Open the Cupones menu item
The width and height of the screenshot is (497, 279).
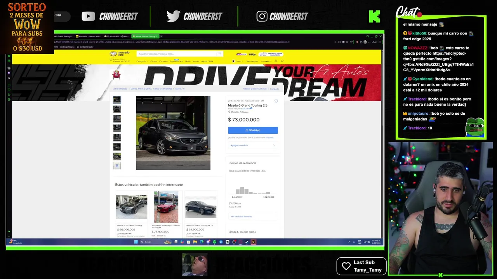tap(163, 61)
